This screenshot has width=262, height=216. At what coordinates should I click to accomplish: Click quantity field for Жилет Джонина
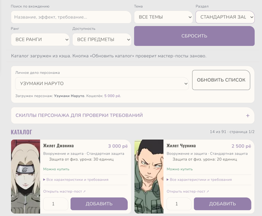[56, 204]
